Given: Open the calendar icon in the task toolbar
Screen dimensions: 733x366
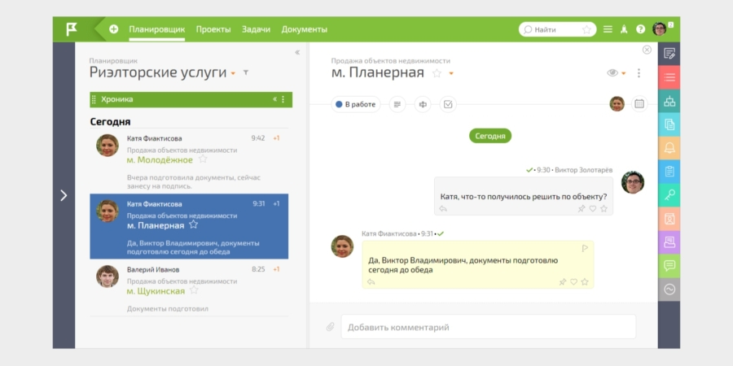Looking at the screenshot, I should (639, 103).
